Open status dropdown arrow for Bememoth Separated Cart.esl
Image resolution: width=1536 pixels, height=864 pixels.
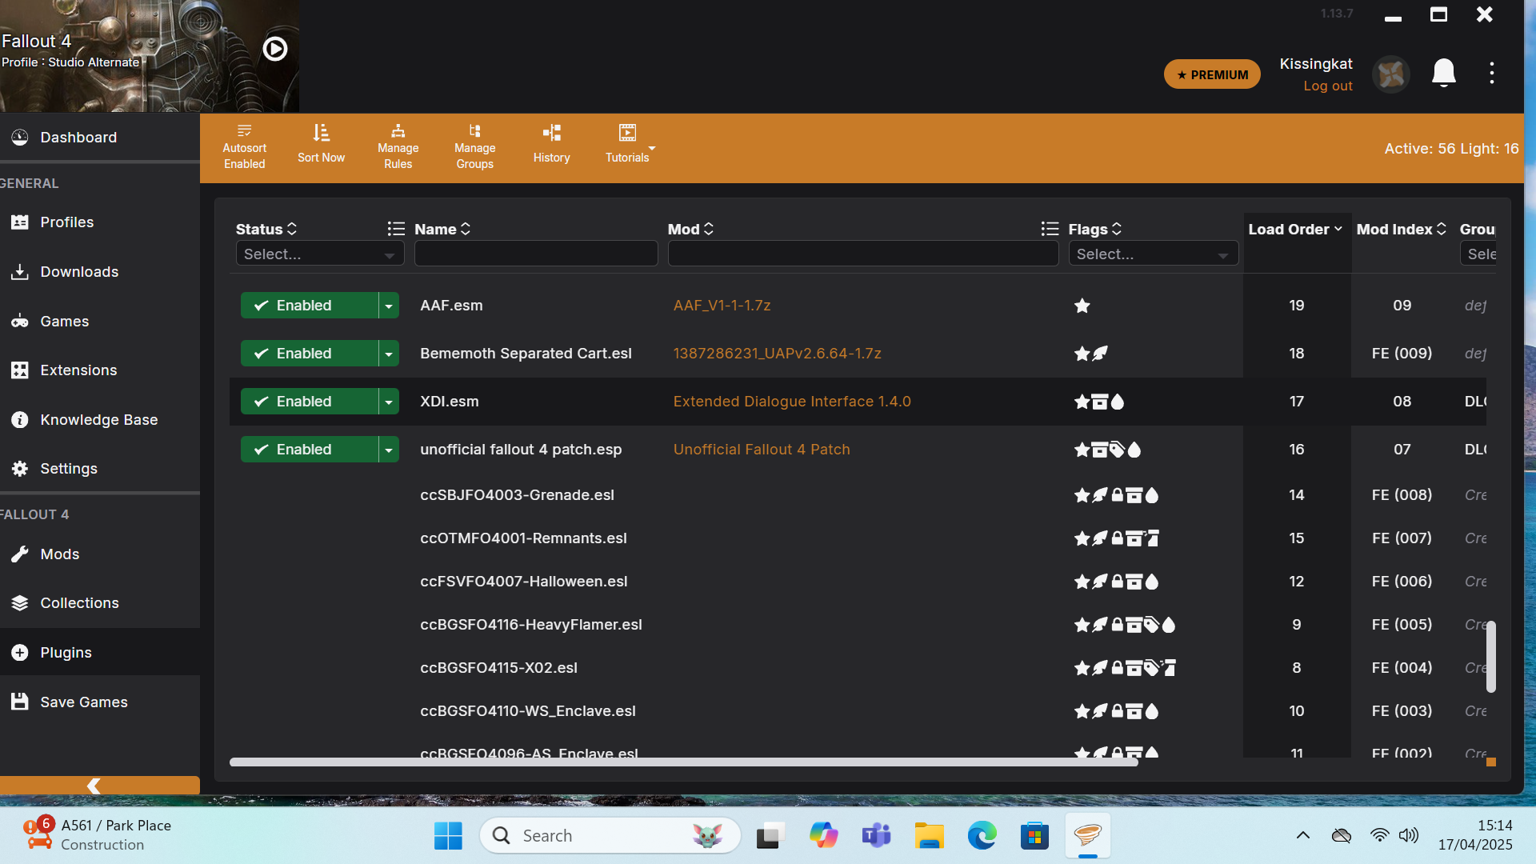[x=389, y=354]
